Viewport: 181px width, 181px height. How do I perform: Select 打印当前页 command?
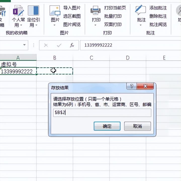point(115,8)
